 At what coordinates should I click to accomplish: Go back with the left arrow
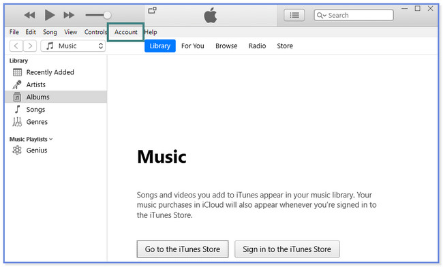(x=16, y=46)
